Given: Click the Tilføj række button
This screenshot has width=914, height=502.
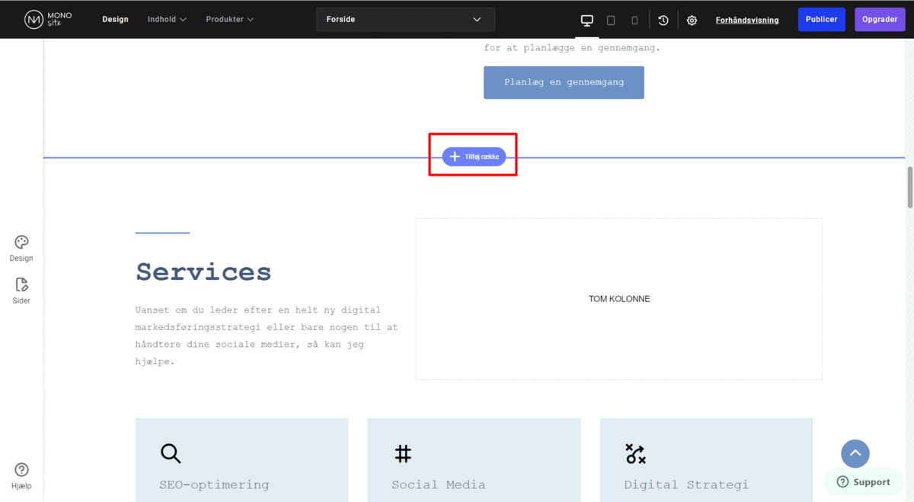Looking at the screenshot, I should coord(474,157).
